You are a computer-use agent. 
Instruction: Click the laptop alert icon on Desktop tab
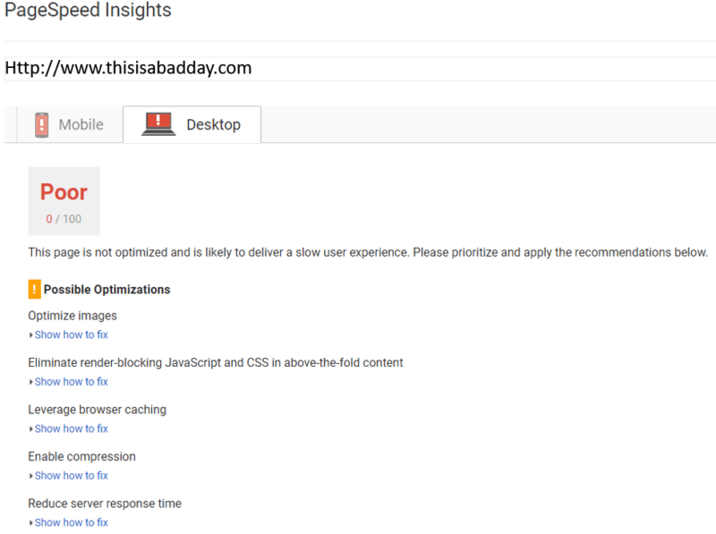coord(158,124)
